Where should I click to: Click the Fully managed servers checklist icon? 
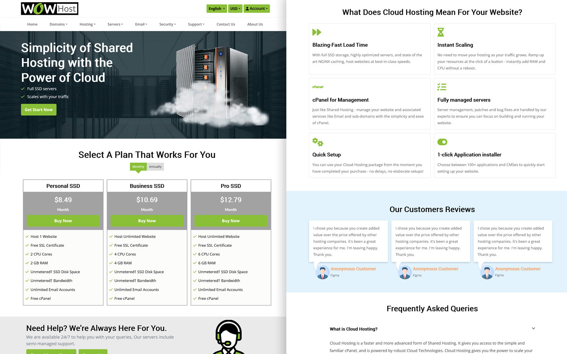(441, 87)
